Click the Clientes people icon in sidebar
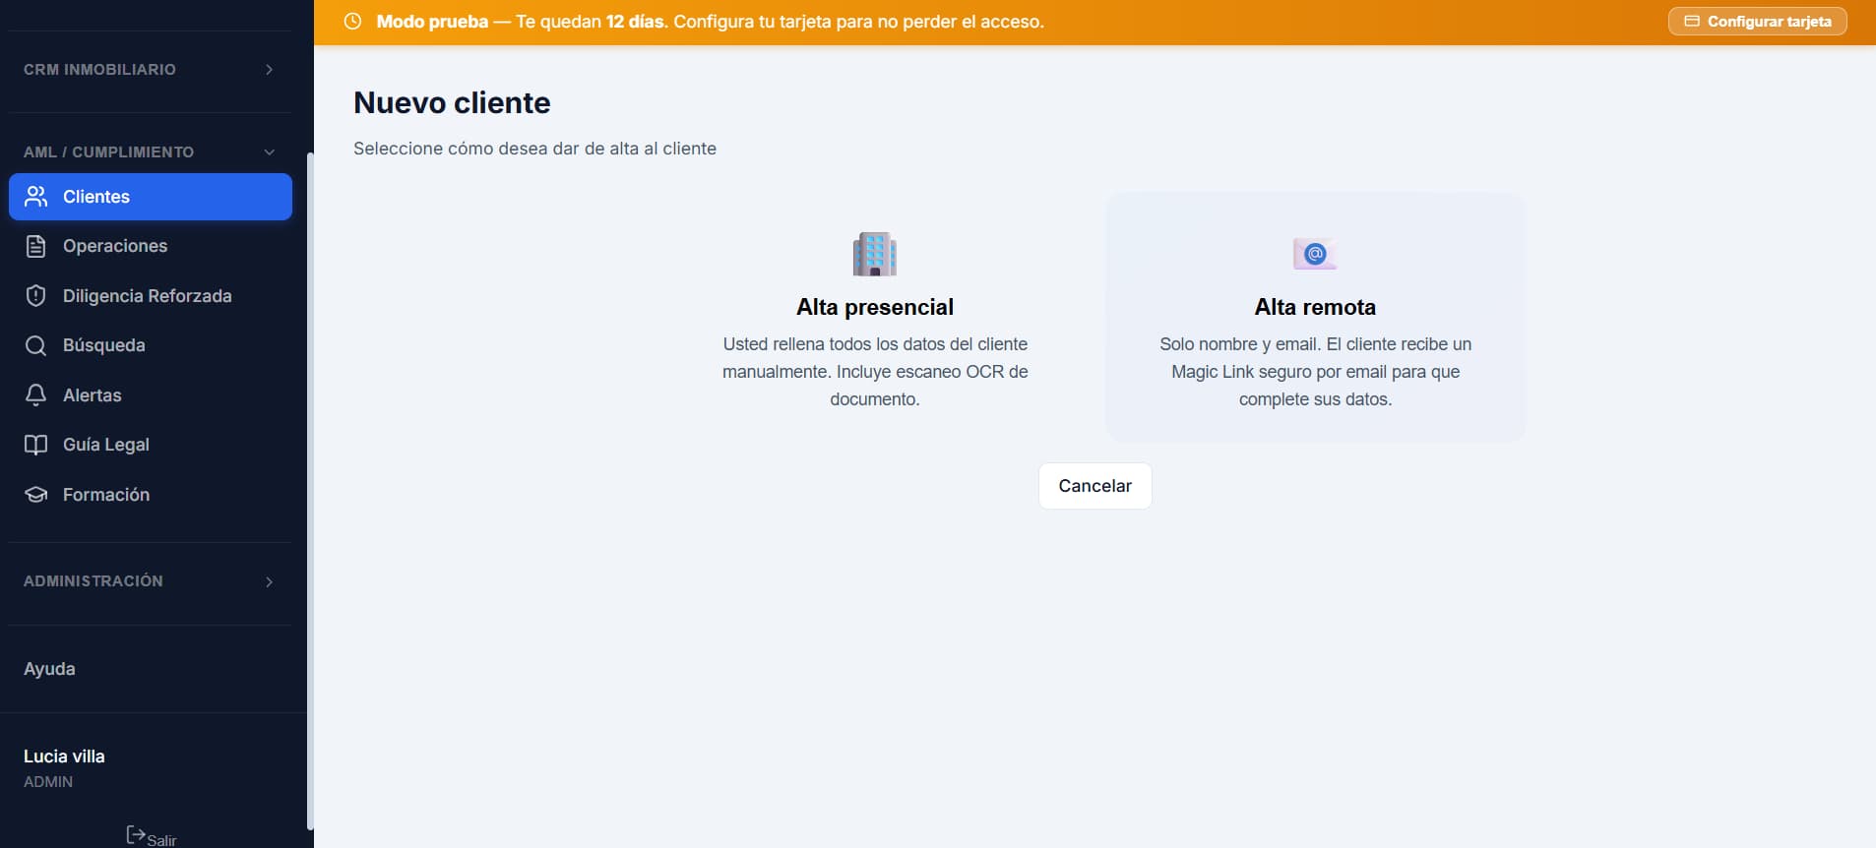This screenshot has height=848, width=1876. 36,197
